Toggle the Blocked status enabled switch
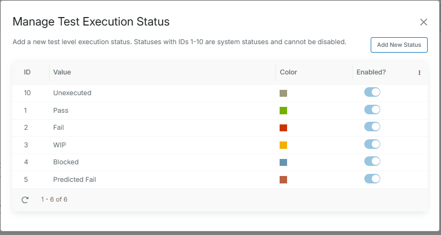The image size is (441, 235). click(372, 161)
